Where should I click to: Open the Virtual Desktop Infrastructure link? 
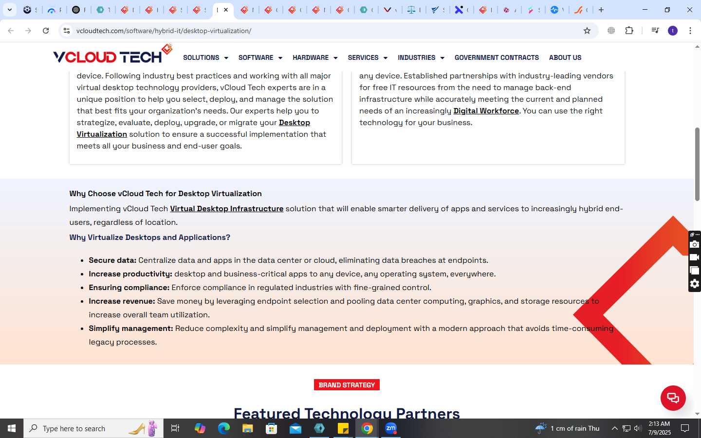[x=226, y=209]
